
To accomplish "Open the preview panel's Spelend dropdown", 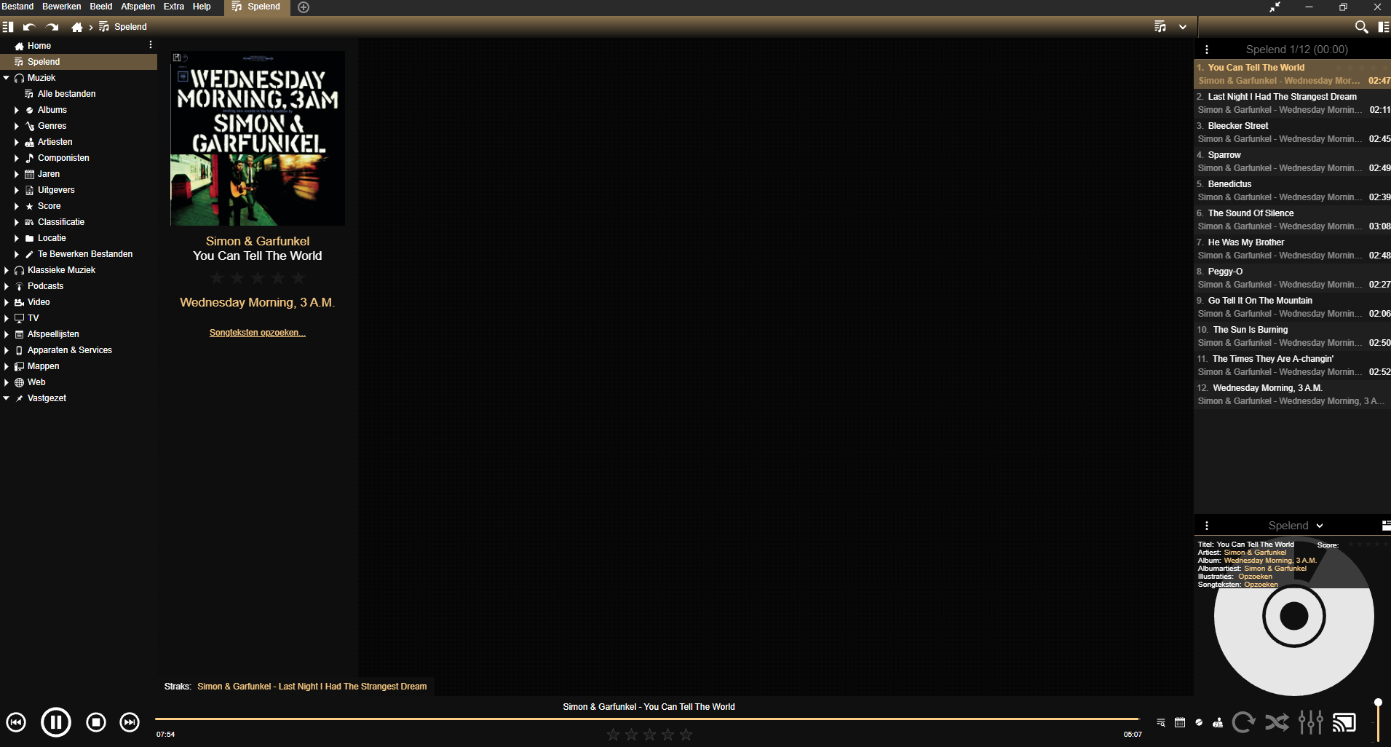I will [x=1296, y=526].
